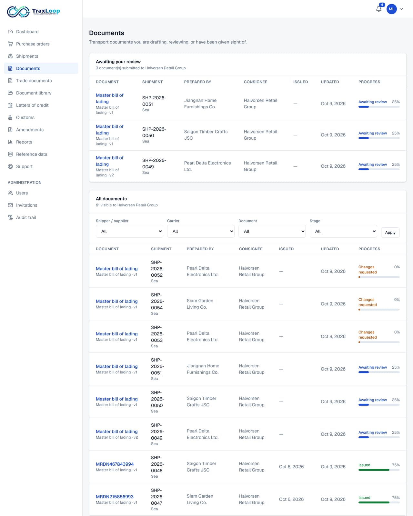413x516 pixels.
Task: Click the Awaiting your review heading
Action: pos(118,62)
